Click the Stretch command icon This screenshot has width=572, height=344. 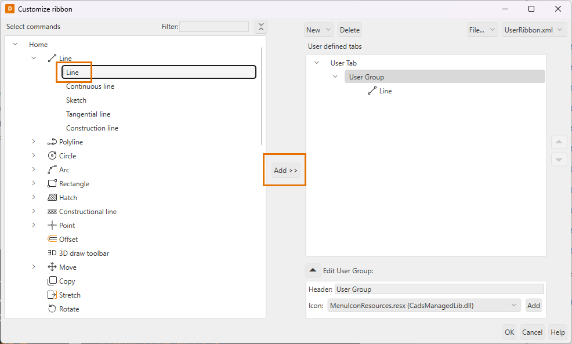(52, 295)
